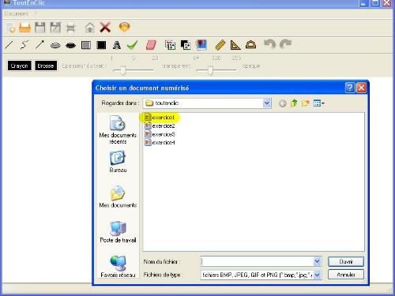The width and height of the screenshot is (395, 296).
Task: Select the exercice4 file
Action: [x=160, y=143]
